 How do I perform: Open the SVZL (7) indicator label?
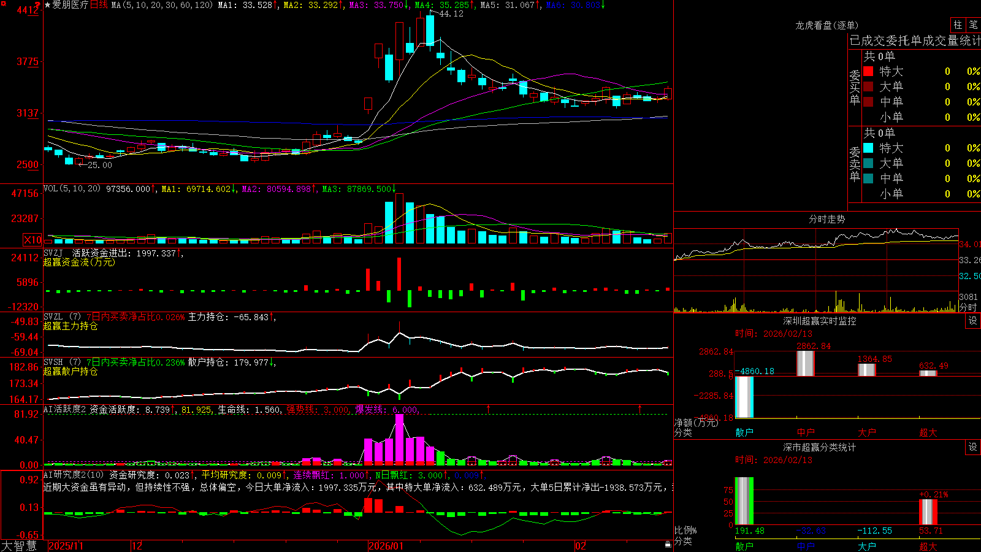62,317
